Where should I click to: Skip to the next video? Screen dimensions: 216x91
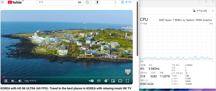click(x=13, y=81)
